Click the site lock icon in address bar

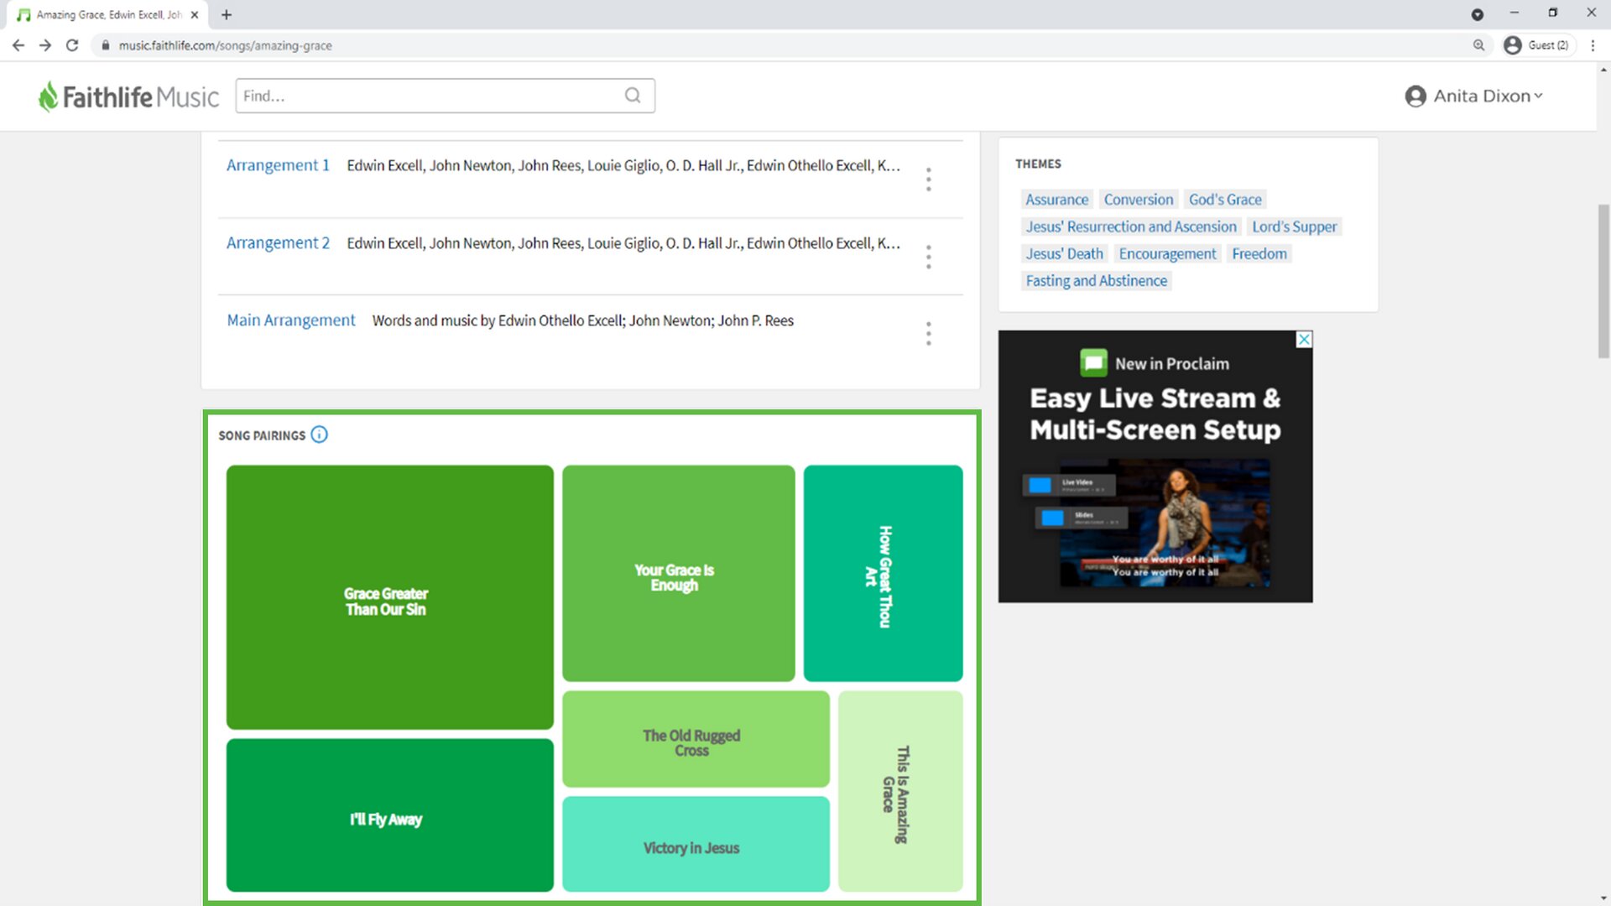point(105,45)
